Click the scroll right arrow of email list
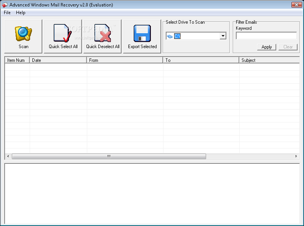 pyautogui.click(x=296, y=157)
